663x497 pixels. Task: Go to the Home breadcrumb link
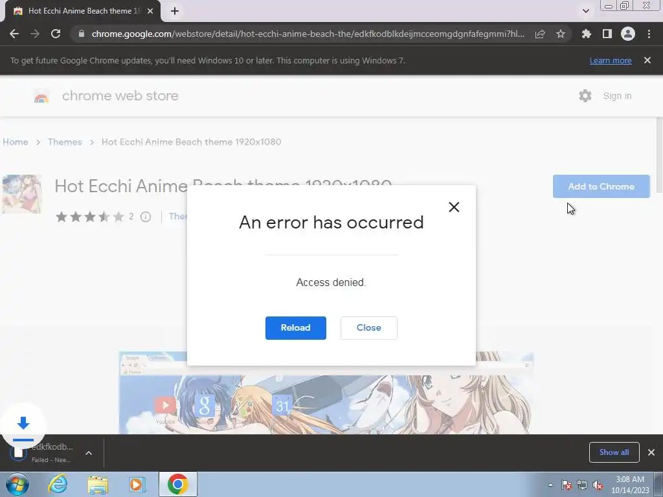(16, 142)
